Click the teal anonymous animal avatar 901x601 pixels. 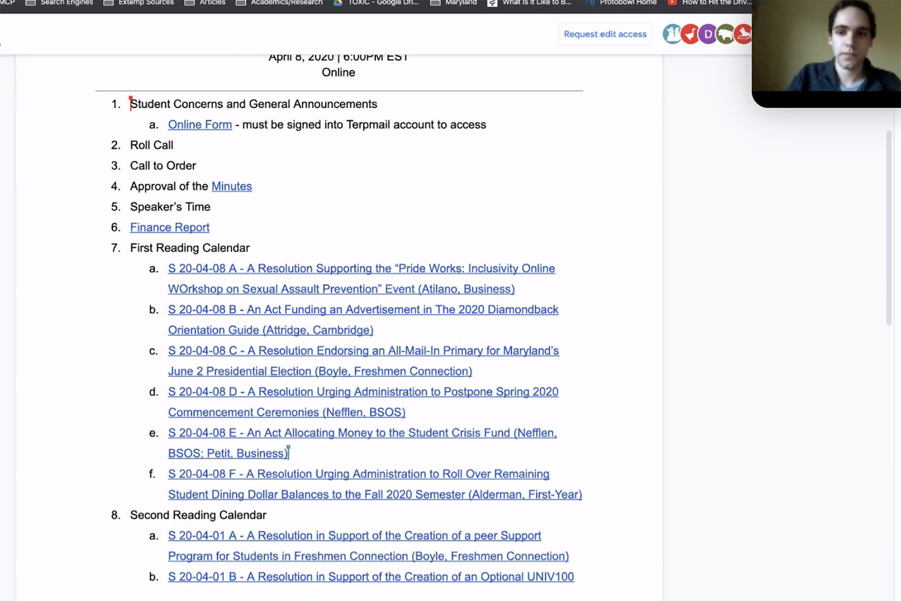tap(672, 34)
